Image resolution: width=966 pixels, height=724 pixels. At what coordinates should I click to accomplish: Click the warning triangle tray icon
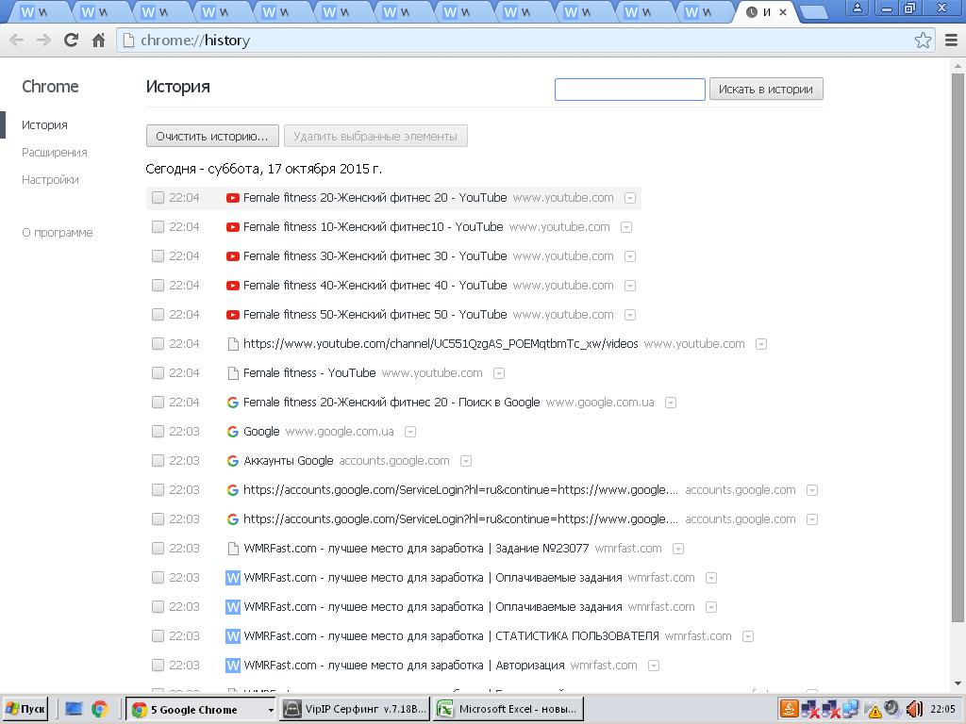(x=874, y=711)
